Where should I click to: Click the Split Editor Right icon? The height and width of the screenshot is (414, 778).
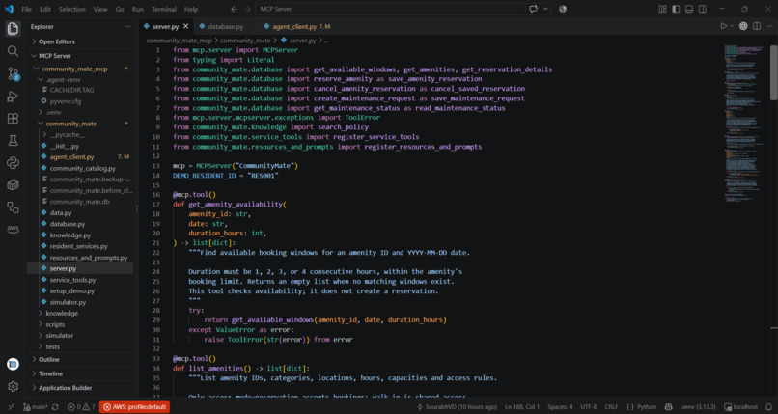click(757, 26)
